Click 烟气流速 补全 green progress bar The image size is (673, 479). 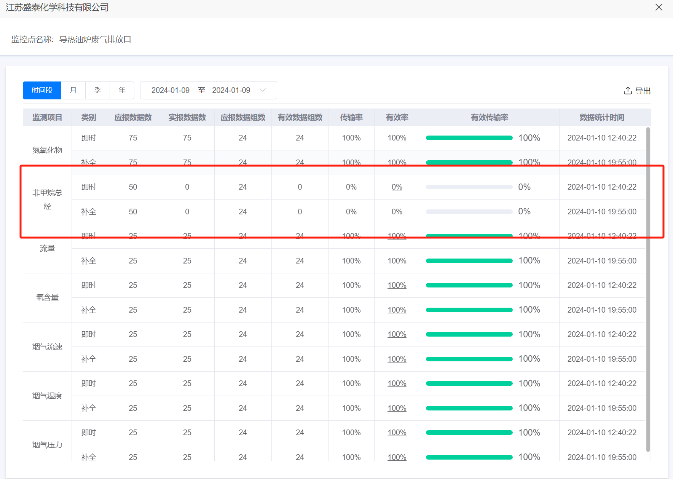(x=469, y=359)
